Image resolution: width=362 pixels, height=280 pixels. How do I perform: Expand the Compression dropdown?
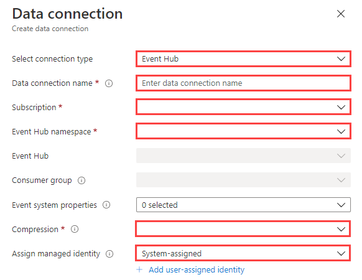click(243, 229)
